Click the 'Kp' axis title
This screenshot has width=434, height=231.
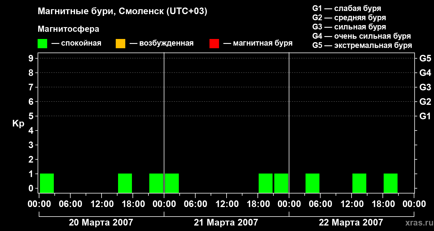click(18, 124)
